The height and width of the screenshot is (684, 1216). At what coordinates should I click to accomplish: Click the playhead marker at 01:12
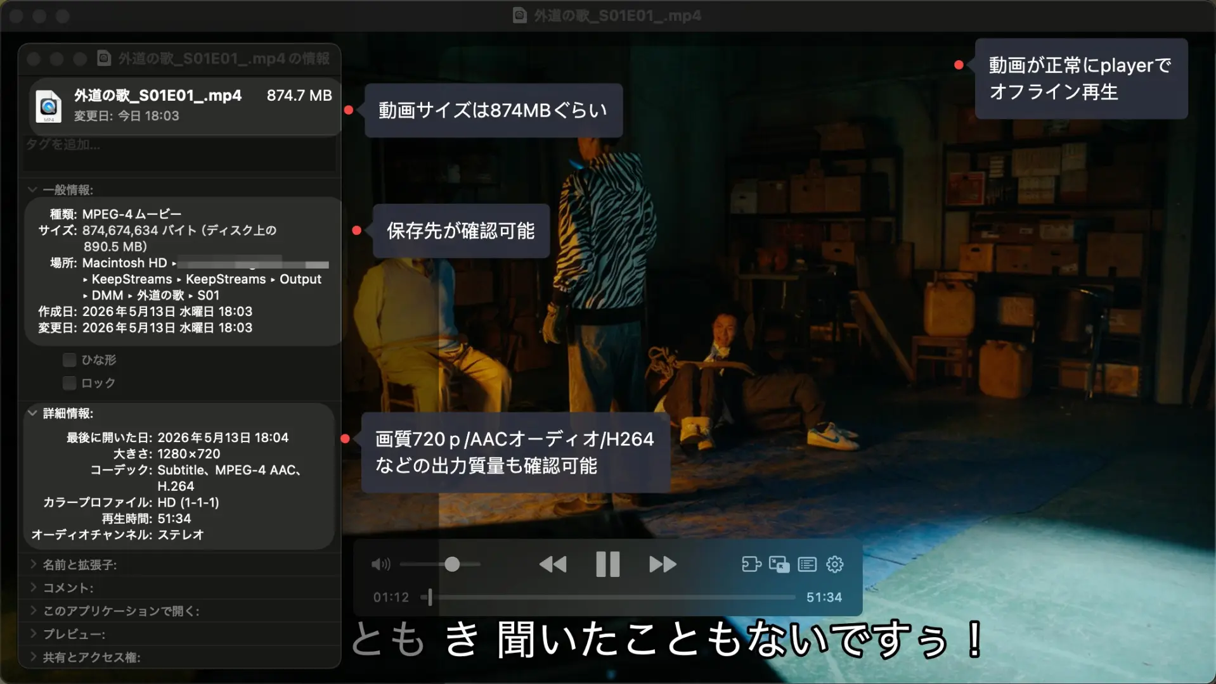[x=430, y=597]
